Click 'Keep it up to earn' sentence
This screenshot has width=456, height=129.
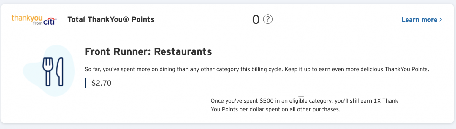click(356, 70)
